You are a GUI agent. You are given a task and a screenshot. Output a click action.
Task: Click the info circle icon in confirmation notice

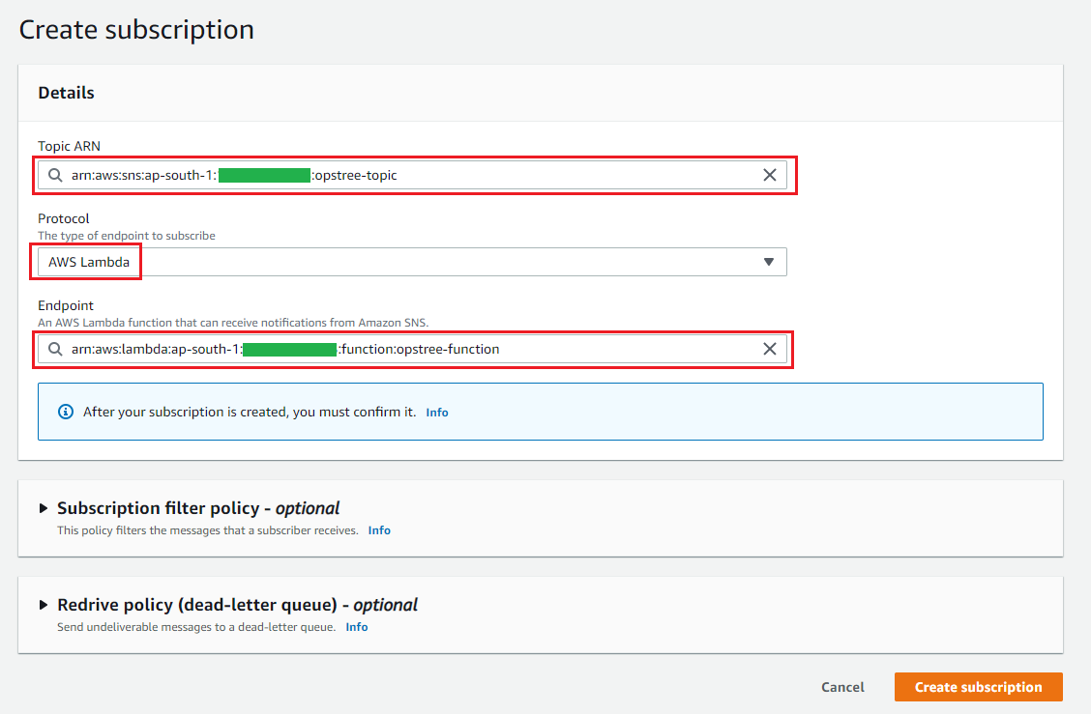point(66,412)
